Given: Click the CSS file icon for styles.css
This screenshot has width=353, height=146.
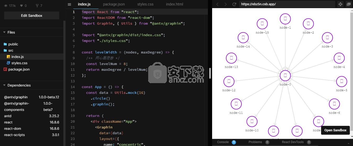Looking at the screenshot, I should coord(8,63).
